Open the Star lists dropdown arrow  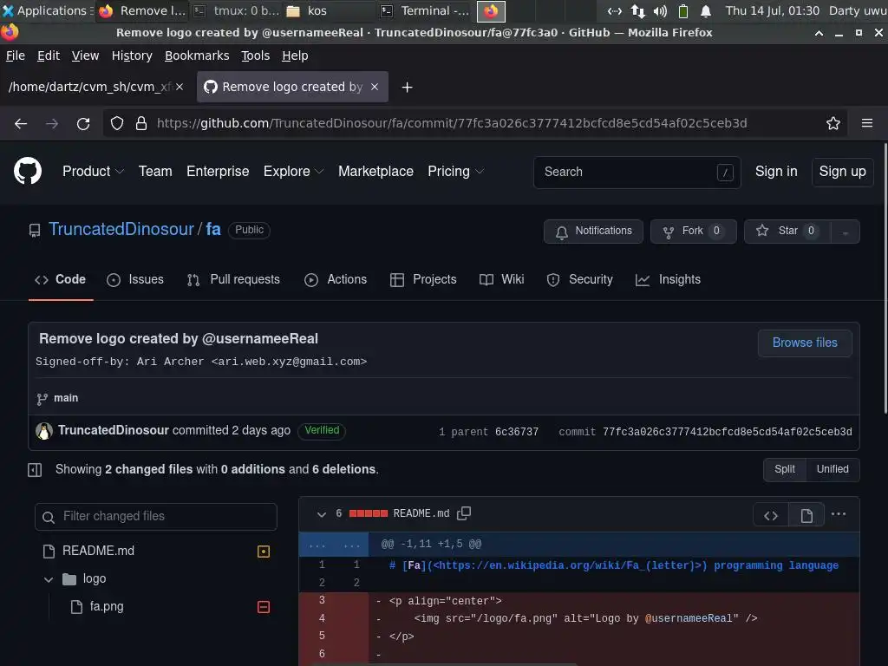(845, 232)
